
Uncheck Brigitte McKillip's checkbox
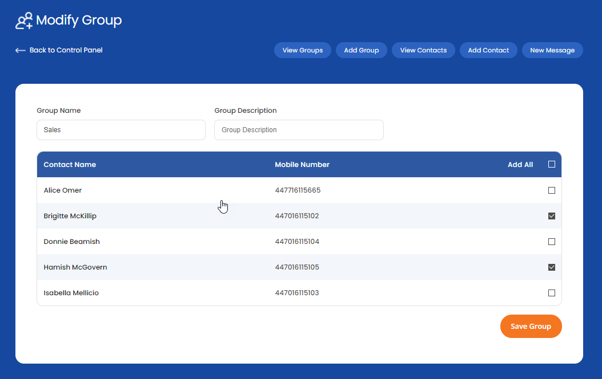[552, 216]
